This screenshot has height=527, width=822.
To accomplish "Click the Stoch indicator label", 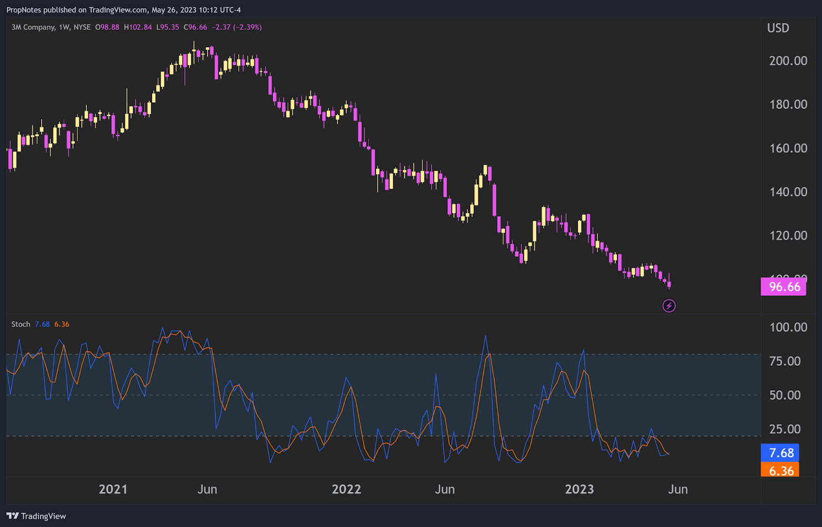I will point(21,324).
